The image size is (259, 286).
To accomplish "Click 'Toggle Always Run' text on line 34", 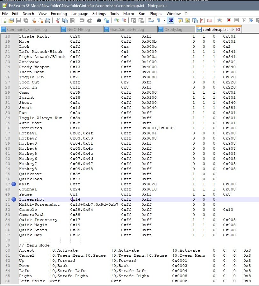I will [x=41, y=118].
